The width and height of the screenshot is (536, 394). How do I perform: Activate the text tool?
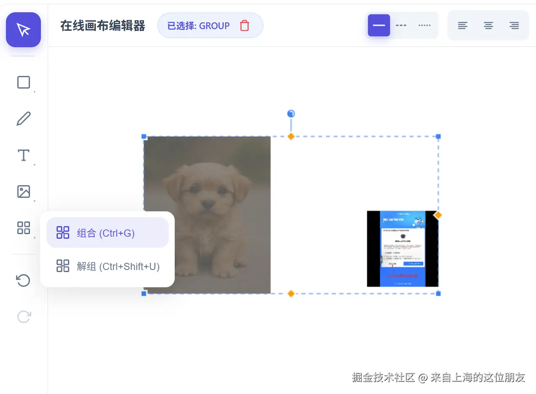click(24, 155)
